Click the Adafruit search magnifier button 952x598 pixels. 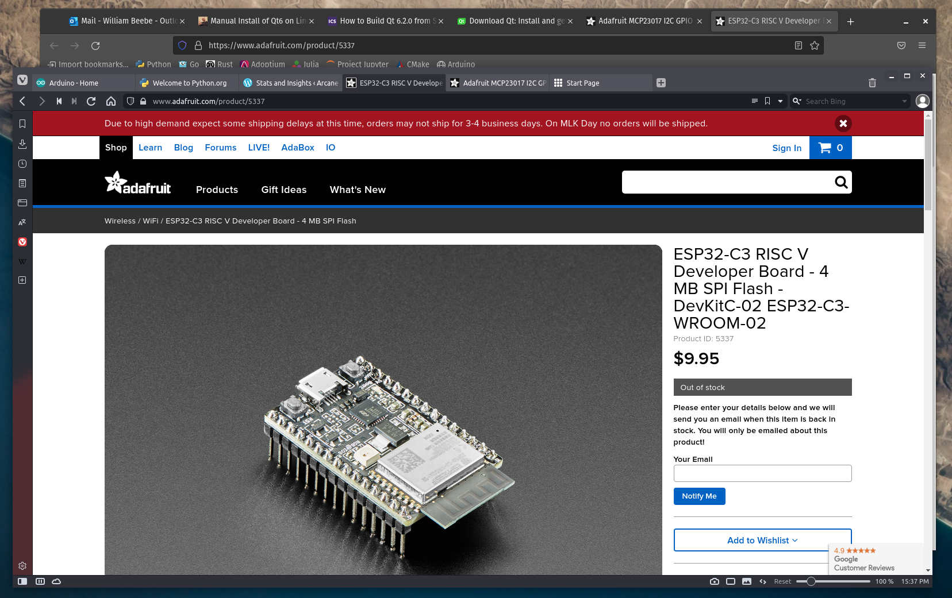[x=841, y=182]
